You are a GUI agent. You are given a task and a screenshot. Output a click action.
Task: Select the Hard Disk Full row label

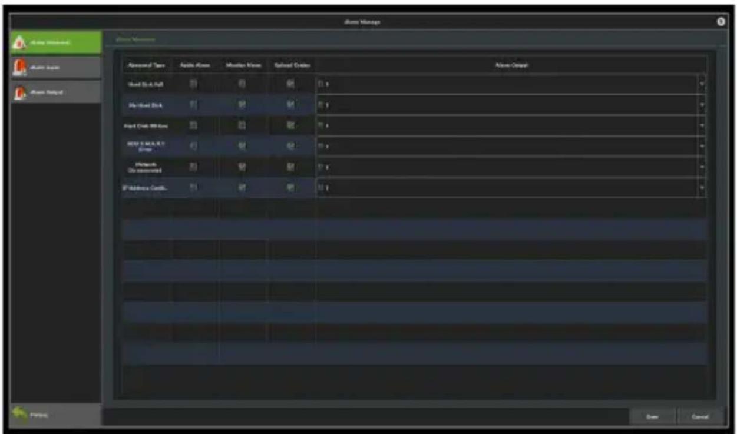pos(147,85)
